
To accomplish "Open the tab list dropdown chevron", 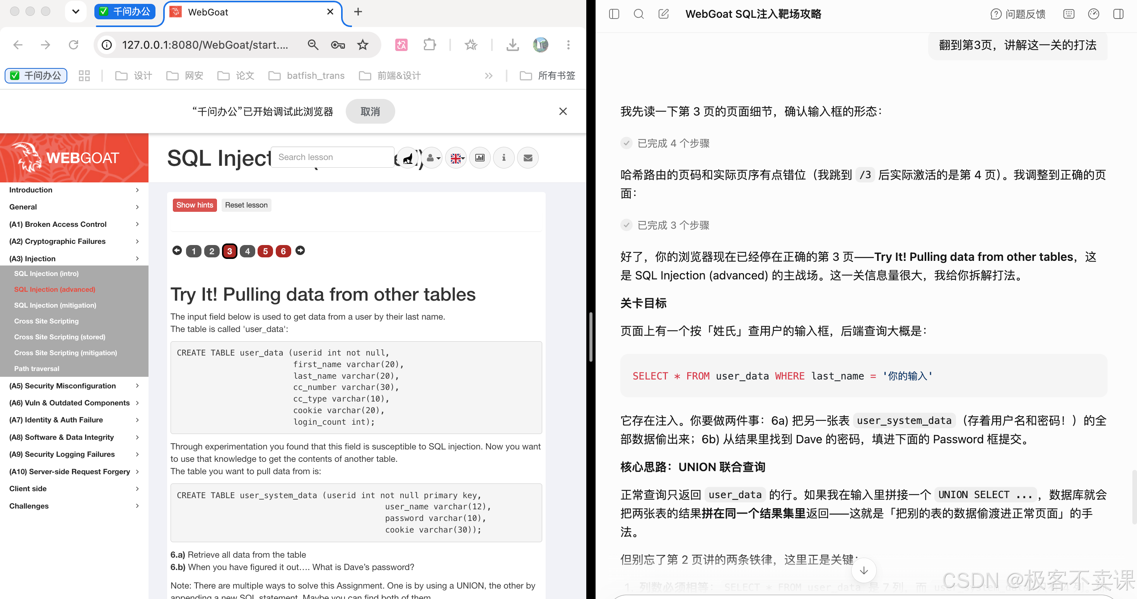I will [75, 12].
